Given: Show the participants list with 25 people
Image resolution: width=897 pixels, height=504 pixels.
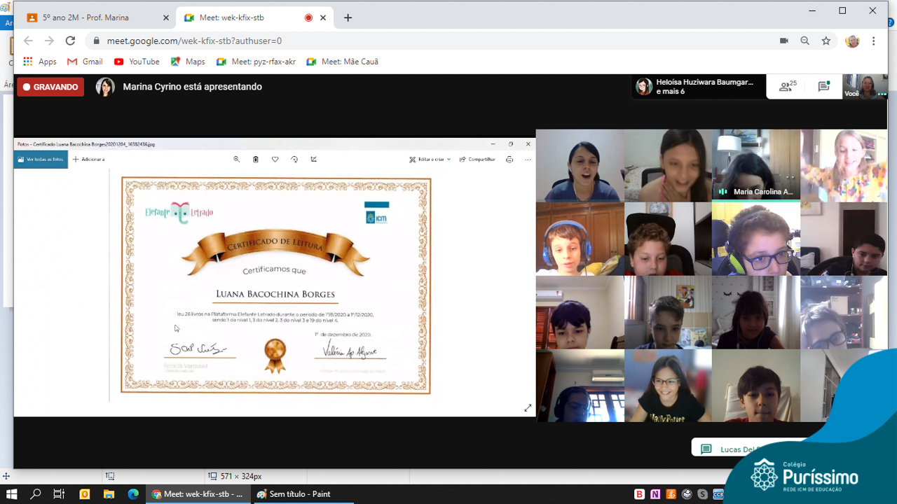Looking at the screenshot, I should (788, 87).
